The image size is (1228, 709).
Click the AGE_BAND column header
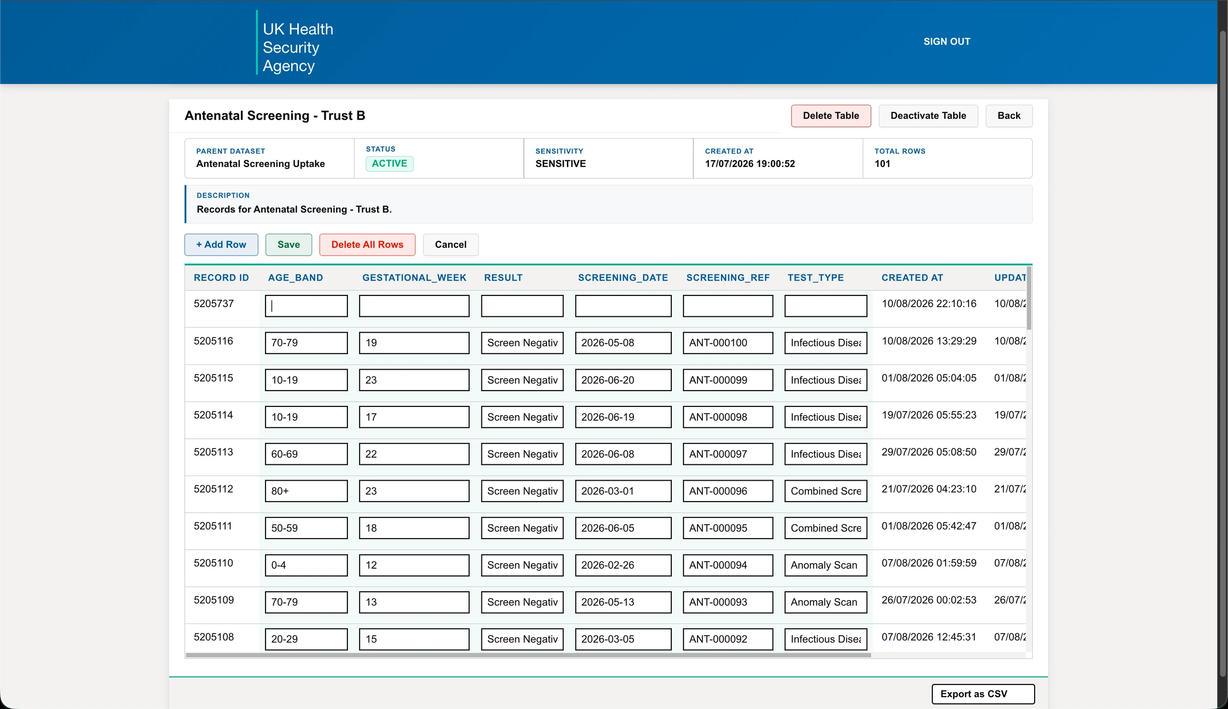295,277
